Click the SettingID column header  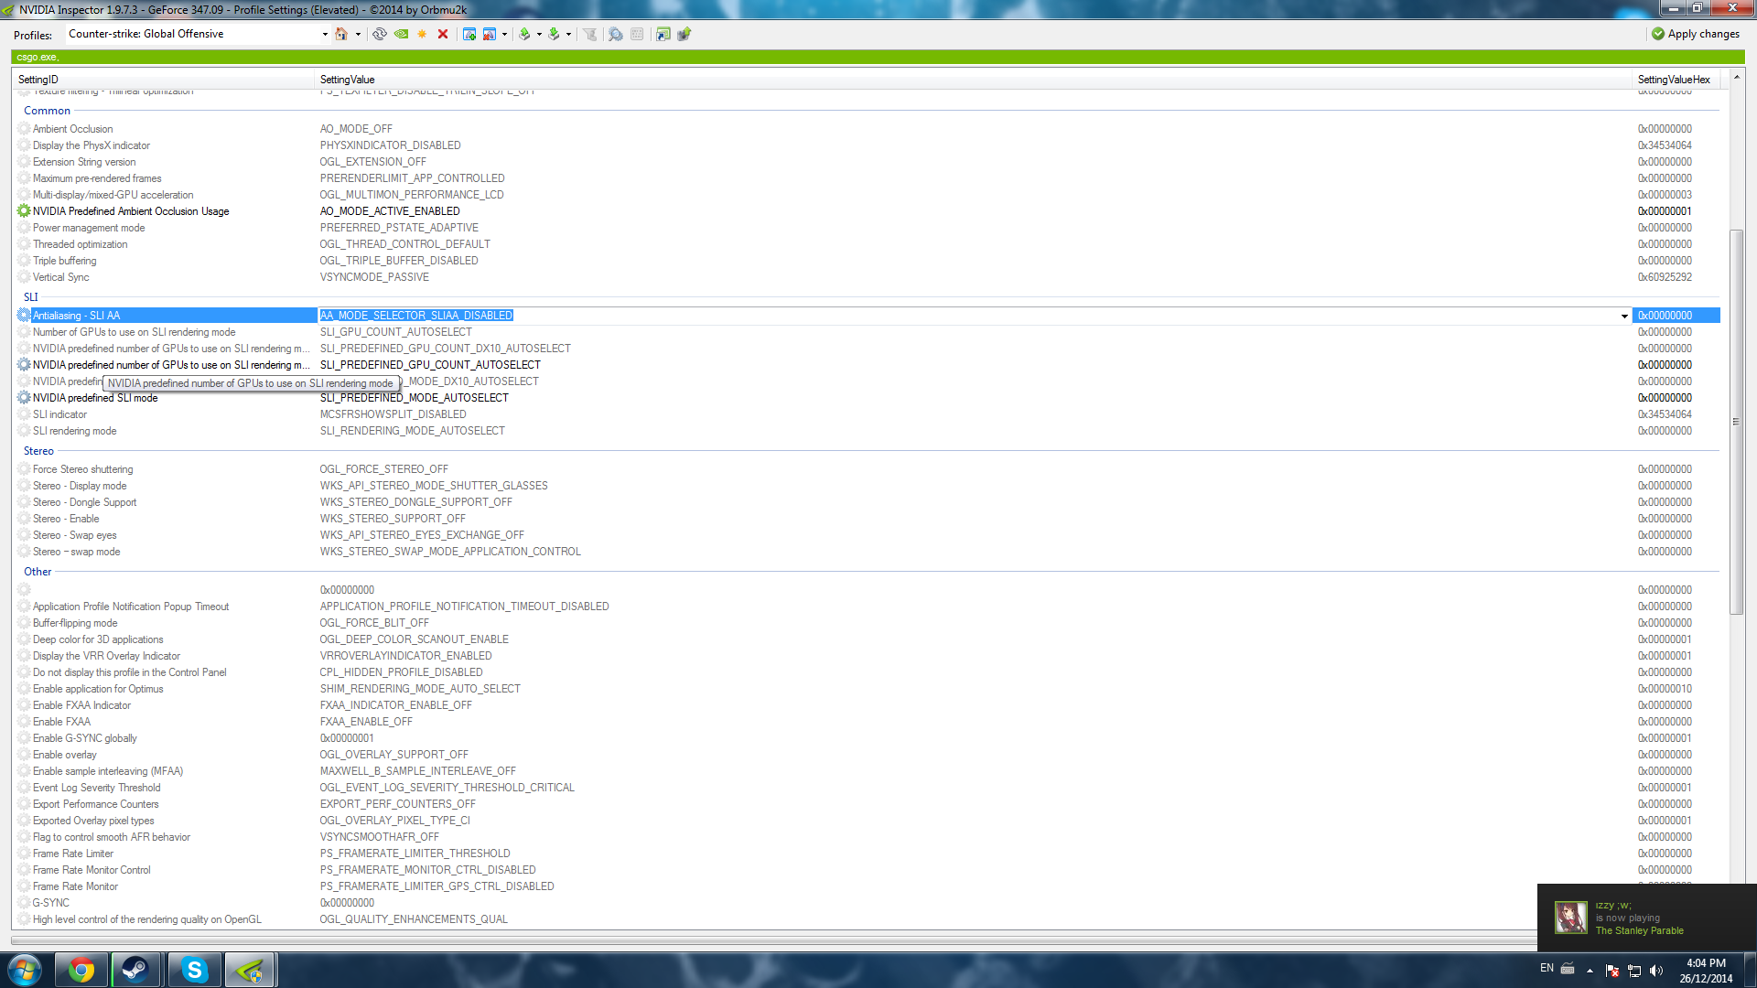coord(165,80)
